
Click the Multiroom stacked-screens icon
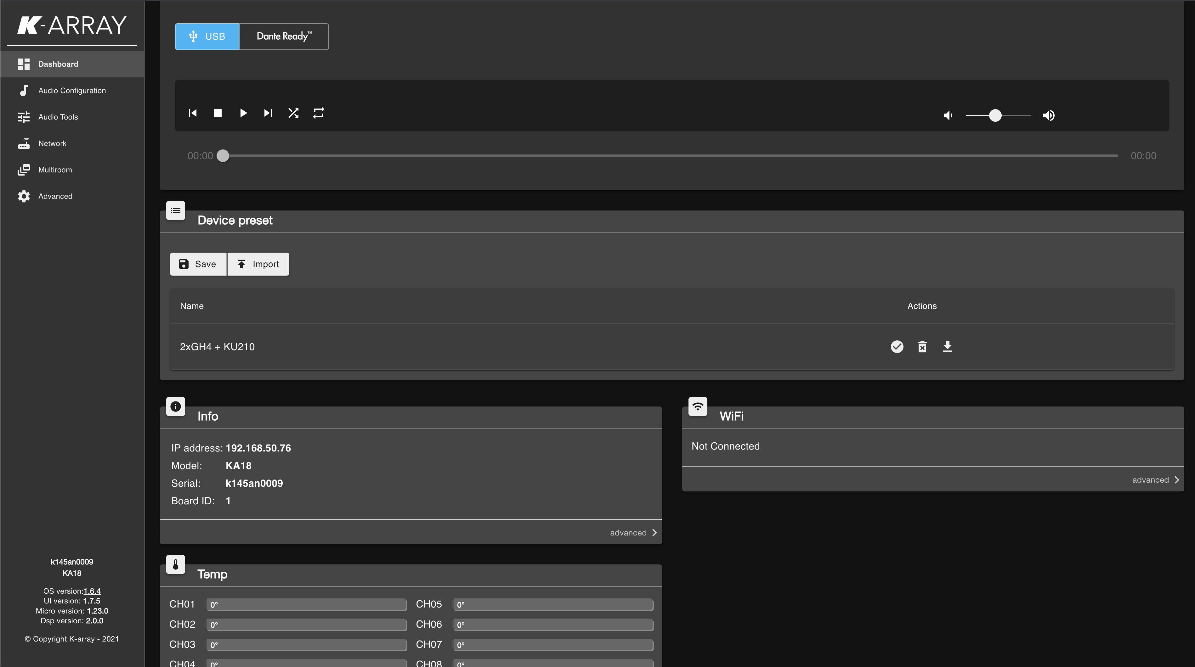click(24, 170)
